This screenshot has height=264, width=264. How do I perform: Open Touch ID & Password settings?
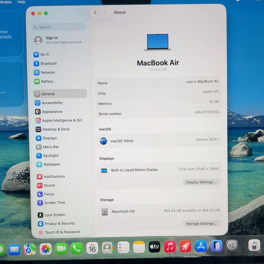click(59, 232)
